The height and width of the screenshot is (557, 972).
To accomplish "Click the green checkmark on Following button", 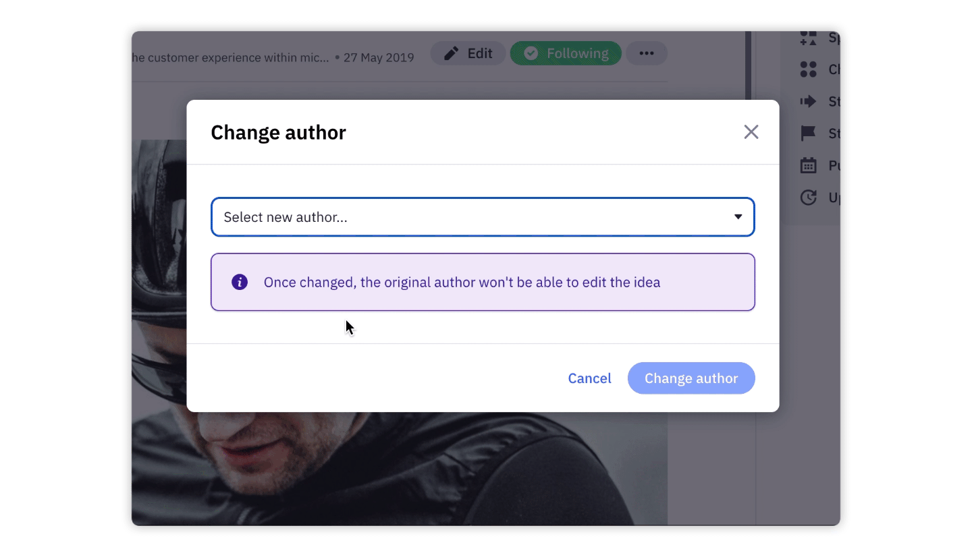I will coord(531,53).
